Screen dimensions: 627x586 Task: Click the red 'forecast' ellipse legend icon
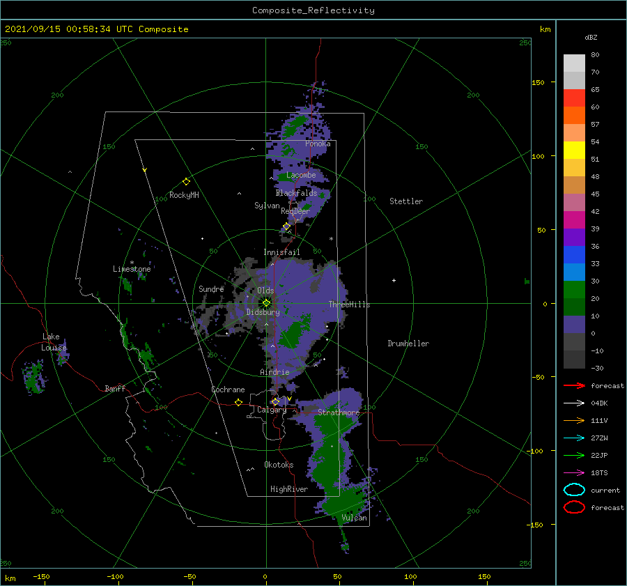coord(574,507)
